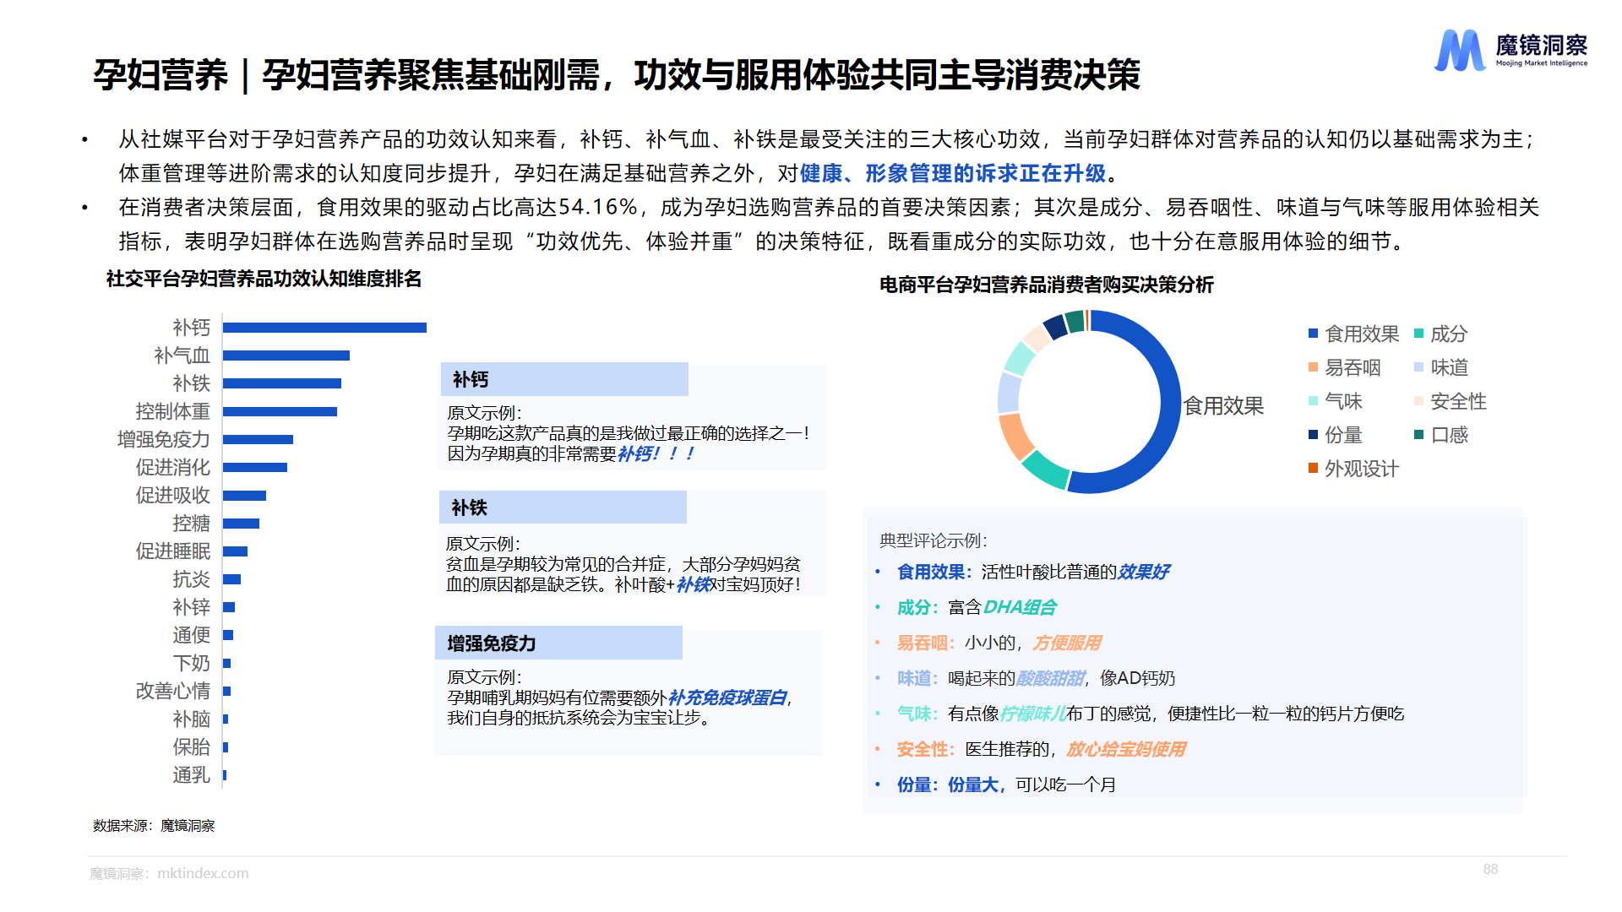Click the 魔镜洞察 logo icon

(x=1459, y=51)
